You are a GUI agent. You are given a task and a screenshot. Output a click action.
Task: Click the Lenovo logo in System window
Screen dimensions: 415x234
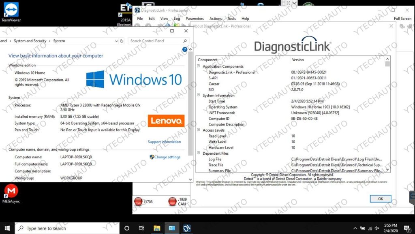166,121
